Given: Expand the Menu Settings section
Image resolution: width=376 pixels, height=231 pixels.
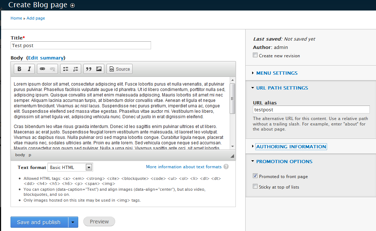Looking at the screenshot, I should coord(276,73).
